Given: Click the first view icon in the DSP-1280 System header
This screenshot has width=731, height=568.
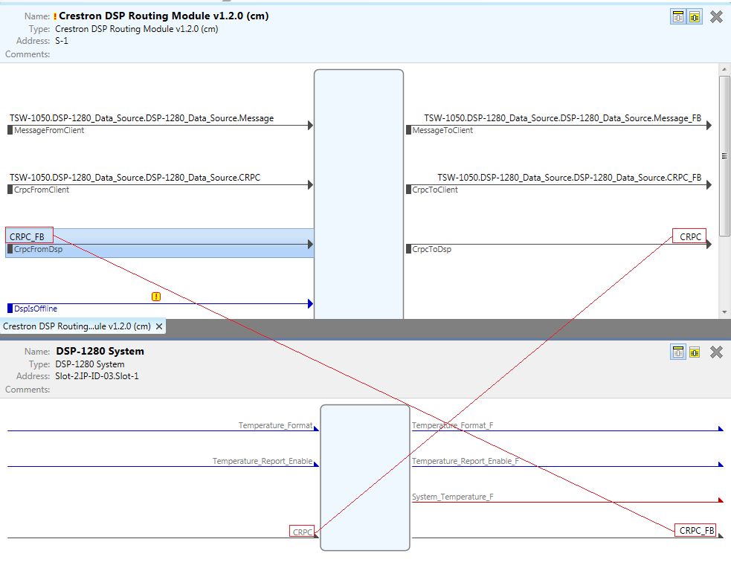Looking at the screenshot, I should [678, 352].
